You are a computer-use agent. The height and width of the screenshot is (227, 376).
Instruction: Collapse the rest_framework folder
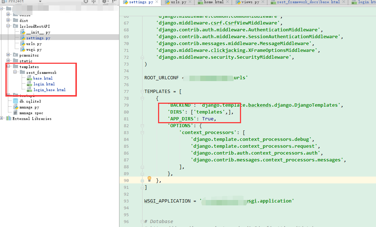tap(15, 72)
